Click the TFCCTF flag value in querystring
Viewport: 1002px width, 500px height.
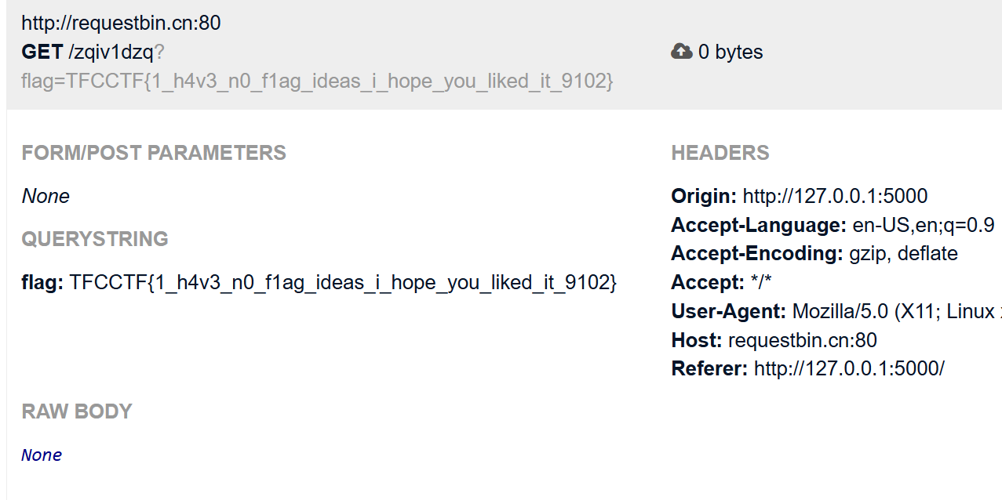[343, 282]
